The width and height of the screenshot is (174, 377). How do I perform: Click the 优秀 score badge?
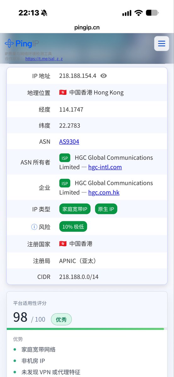pyautogui.click(x=61, y=320)
